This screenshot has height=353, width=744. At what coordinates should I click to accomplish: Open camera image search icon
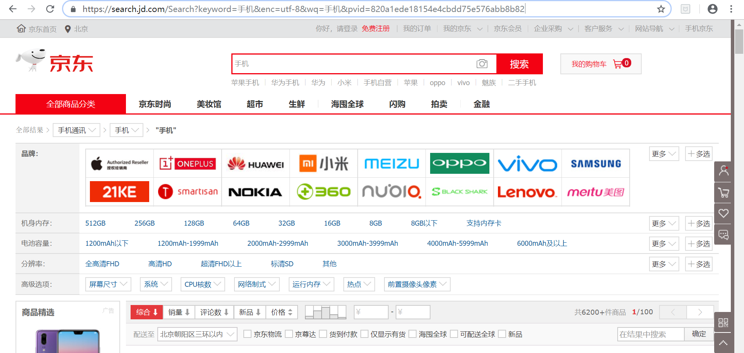[x=482, y=63]
